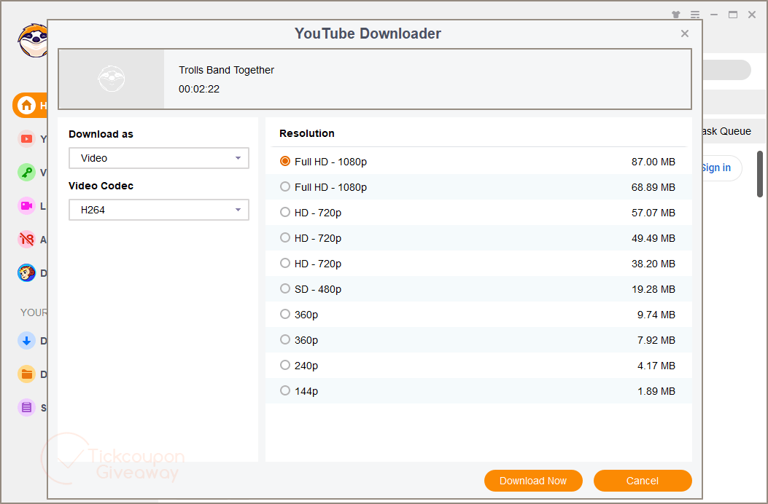Image resolution: width=768 pixels, height=504 pixels.
Task: Open the monkey face sidebar icon
Action: (x=26, y=273)
